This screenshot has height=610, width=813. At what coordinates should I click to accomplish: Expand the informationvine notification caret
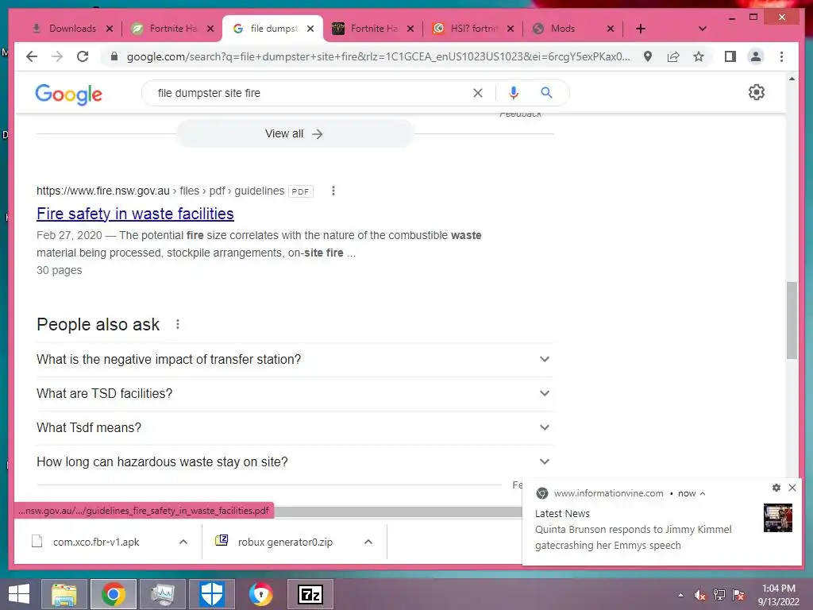point(703,494)
